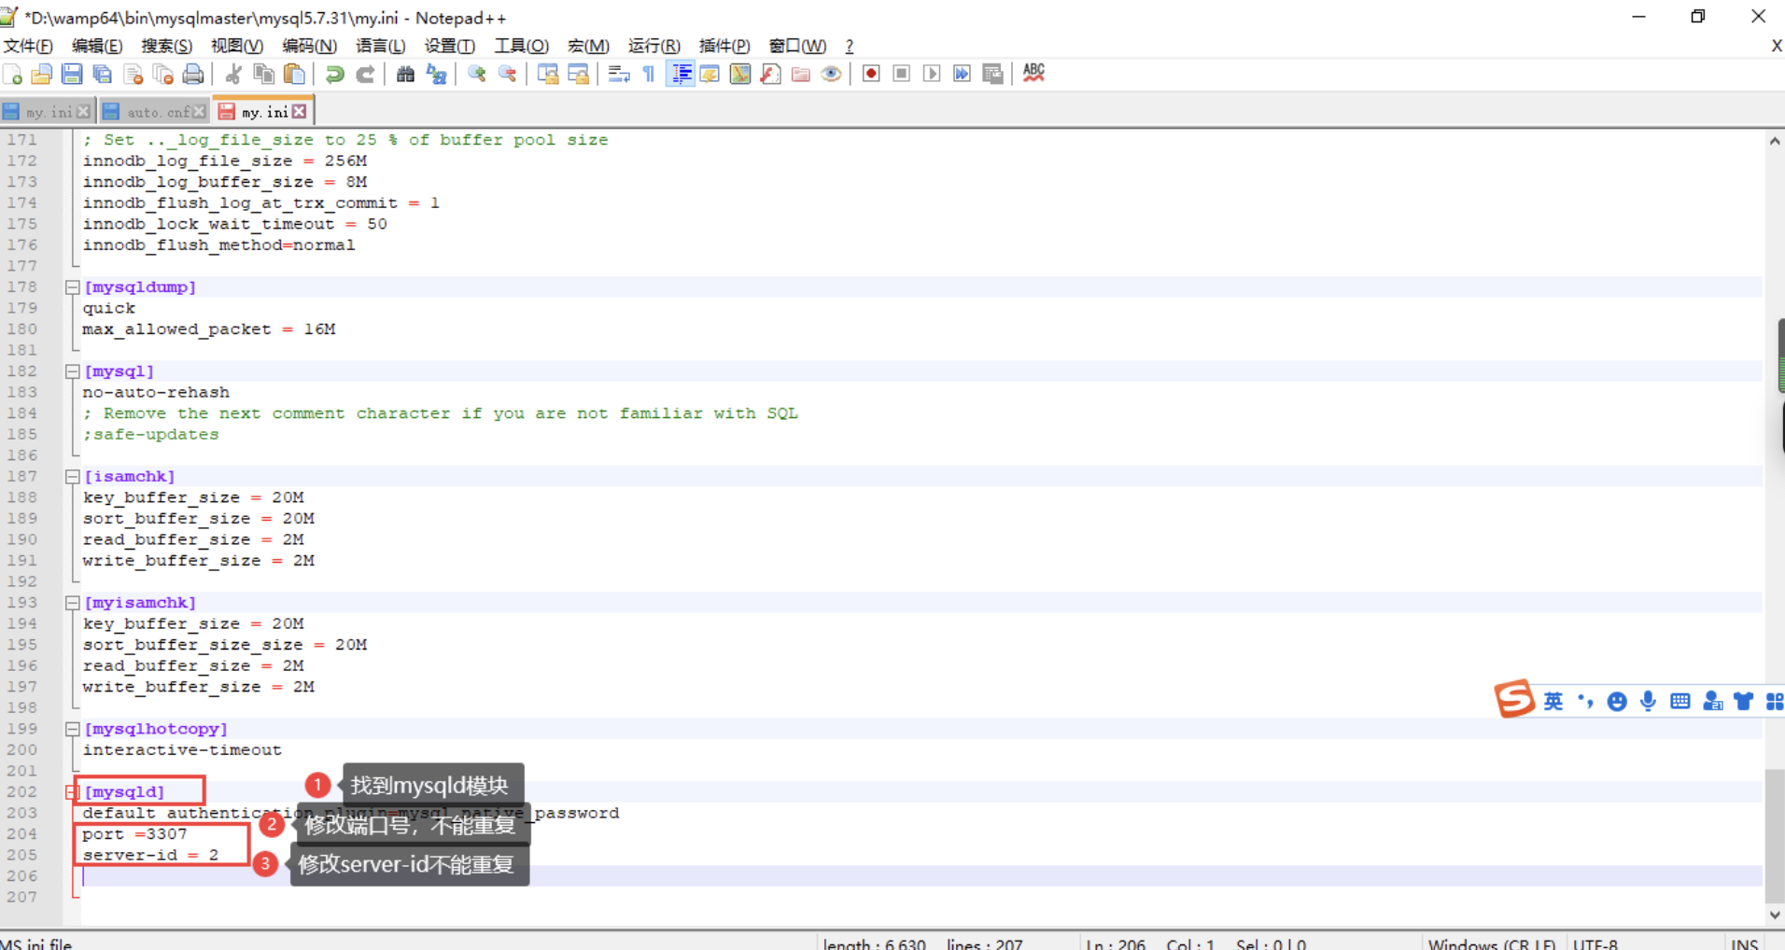Collapse the [isamchk] section fold
Screen dimensions: 1785x950
click(72, 477)
